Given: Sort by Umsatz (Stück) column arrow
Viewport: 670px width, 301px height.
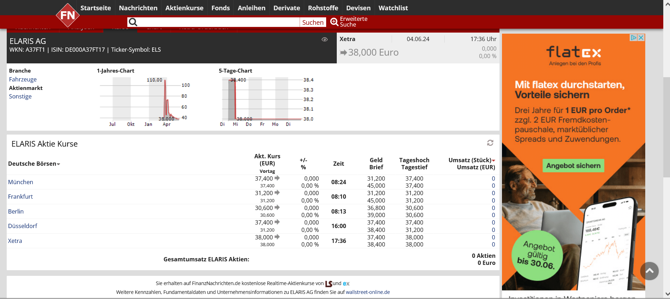Looking at the screenshot, I should (493, 160).
